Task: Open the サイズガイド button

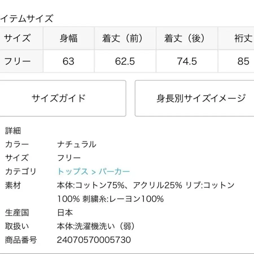Action: pyautogui.click(x=59, y=98)
